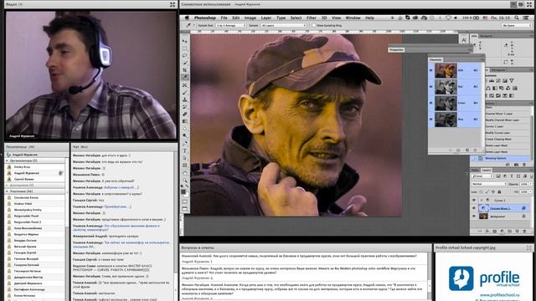536x301 pixels.
Task: Hide the Curves 1 layer
Action: tap(474, 201)
